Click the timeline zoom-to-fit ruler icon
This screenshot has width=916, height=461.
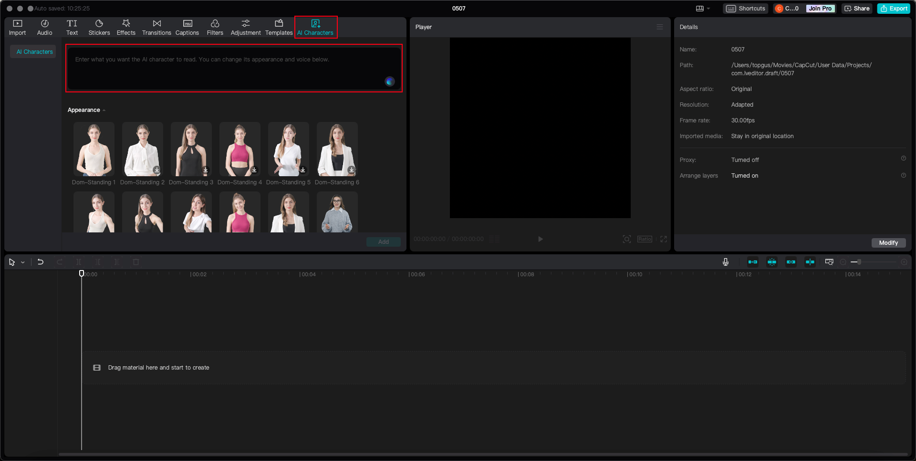point(829,262)
